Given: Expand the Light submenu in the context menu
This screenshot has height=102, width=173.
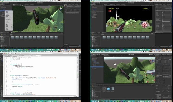Looking at the screenshot, I should coord(9,24).
